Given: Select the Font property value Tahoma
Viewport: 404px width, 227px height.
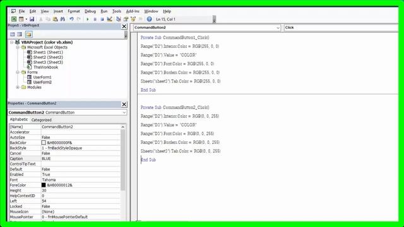Looking at the screenshot, I should click(81, 180).
